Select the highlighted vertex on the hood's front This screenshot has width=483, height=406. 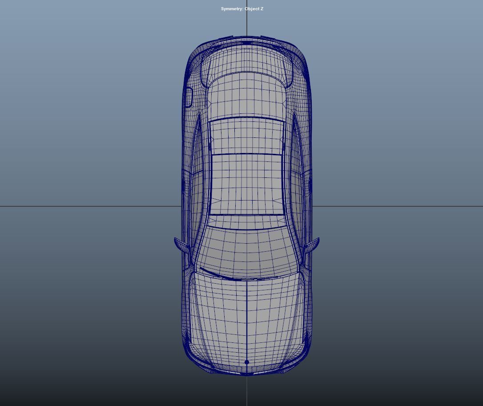[247, 362]
